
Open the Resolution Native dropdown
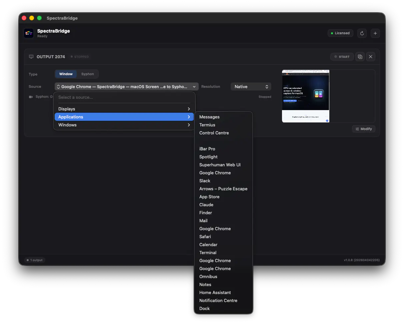(251, 86)
